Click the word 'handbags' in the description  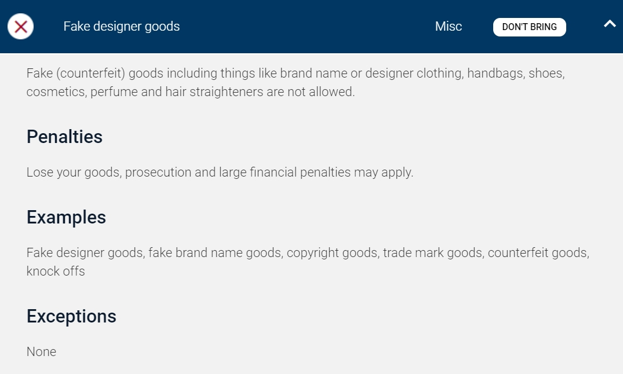pos(497,74)
